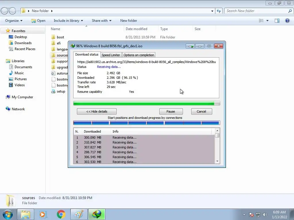The image size is (294, 220).
Task: Select connection row 4 with 298.717 MB
Action: [x=144, y=152]
